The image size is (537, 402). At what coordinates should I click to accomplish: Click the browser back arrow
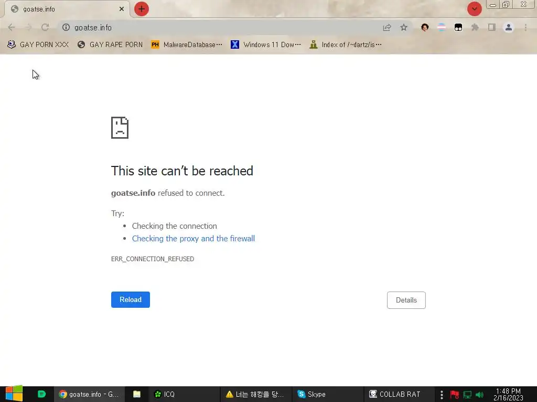coord(12,27)
